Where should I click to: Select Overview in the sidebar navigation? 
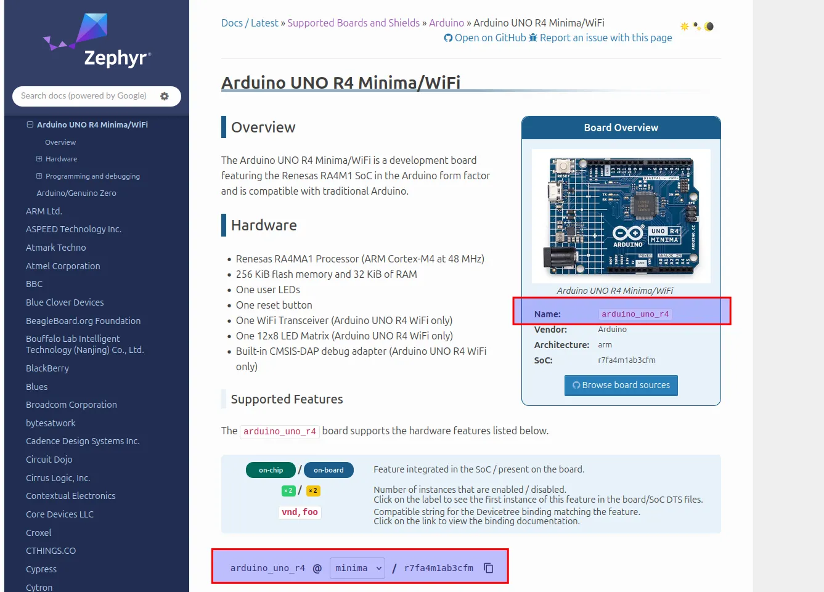tap(60, 142)
